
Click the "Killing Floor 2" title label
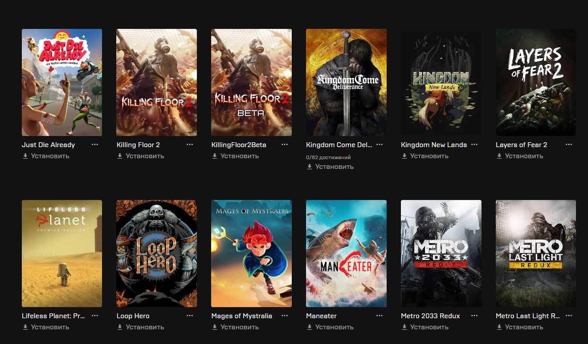(138, 145)
